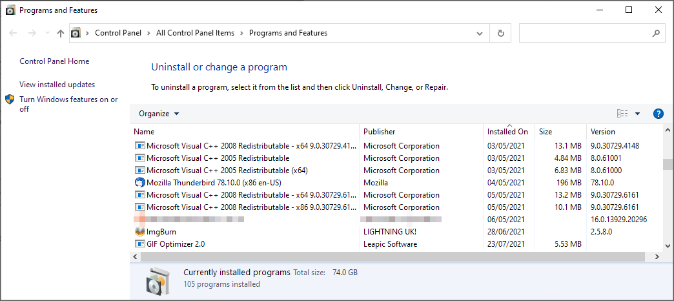Click the search magnifier icon
The image size is (674, 301).
[655, 33]
